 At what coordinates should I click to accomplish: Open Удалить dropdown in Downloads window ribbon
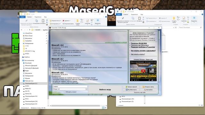pyautogui.click(x=163, y=18)
